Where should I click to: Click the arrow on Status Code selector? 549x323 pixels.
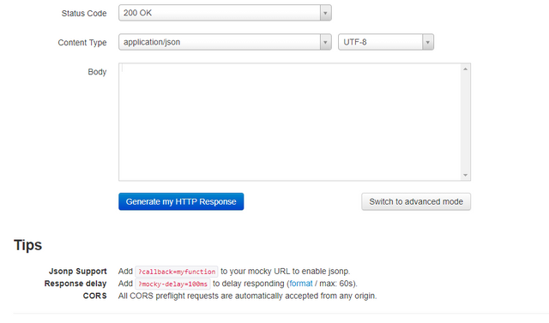[x=325, y=13]
